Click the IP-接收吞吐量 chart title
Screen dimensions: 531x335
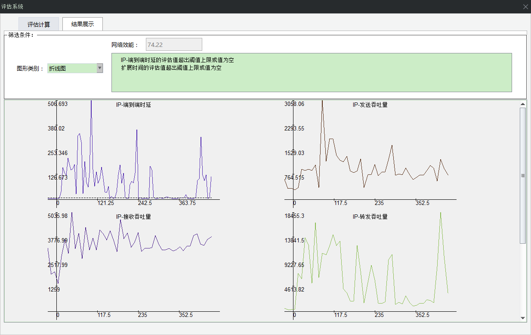click(x=133, y=217)
